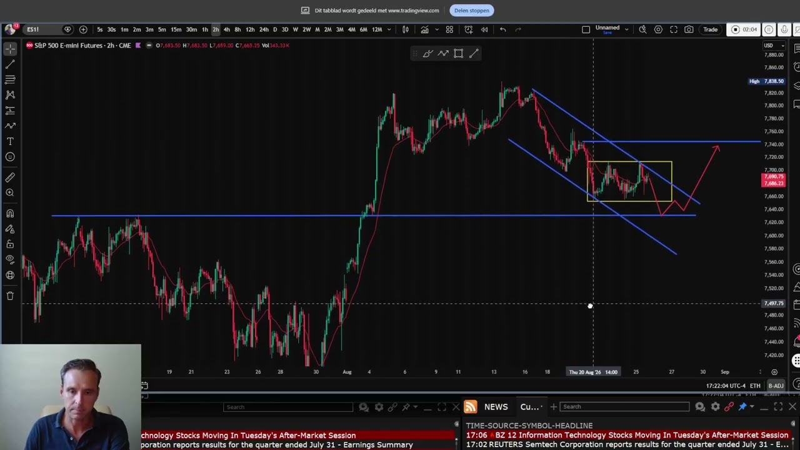Toggle lock all drawings
The height and width of the screenshot is (450, 800).
[x=10, y=244]
